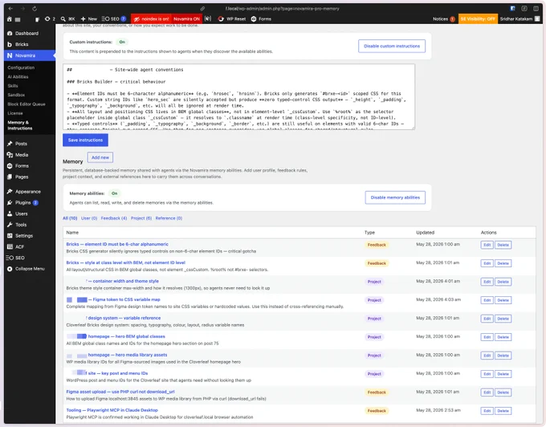Filter memories by Project (6)
Viewport: 546px width, 427px height.
coord(141,218)
